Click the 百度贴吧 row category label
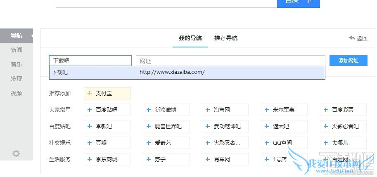 tap(60, 126)
